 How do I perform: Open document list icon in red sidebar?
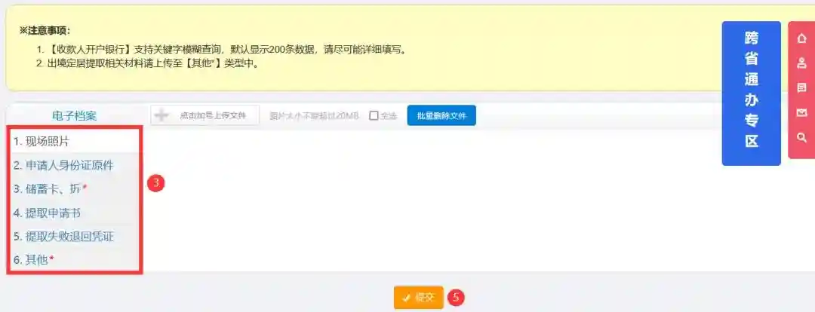pyautogui.click(x=801, y=87)
